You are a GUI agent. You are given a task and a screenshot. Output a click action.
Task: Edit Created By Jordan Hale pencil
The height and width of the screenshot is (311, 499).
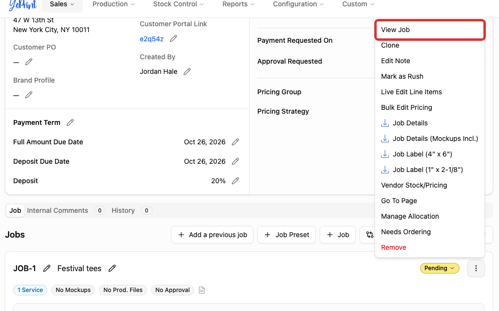[x=187, y=71]
